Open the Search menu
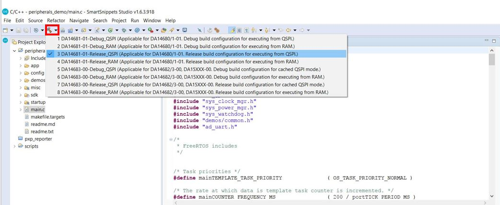Viewport: 500px width, 205px height. (100, 21)
